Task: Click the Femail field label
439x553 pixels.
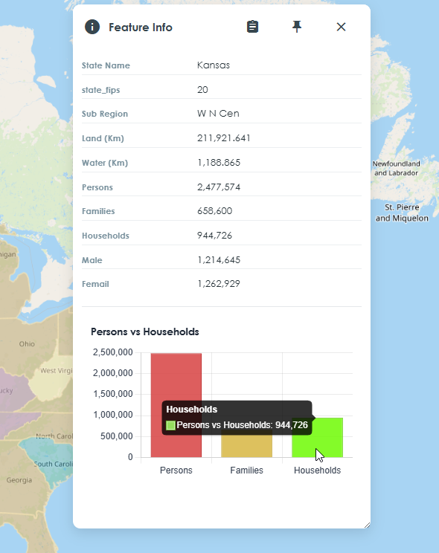Action: [x=95, y=284]
